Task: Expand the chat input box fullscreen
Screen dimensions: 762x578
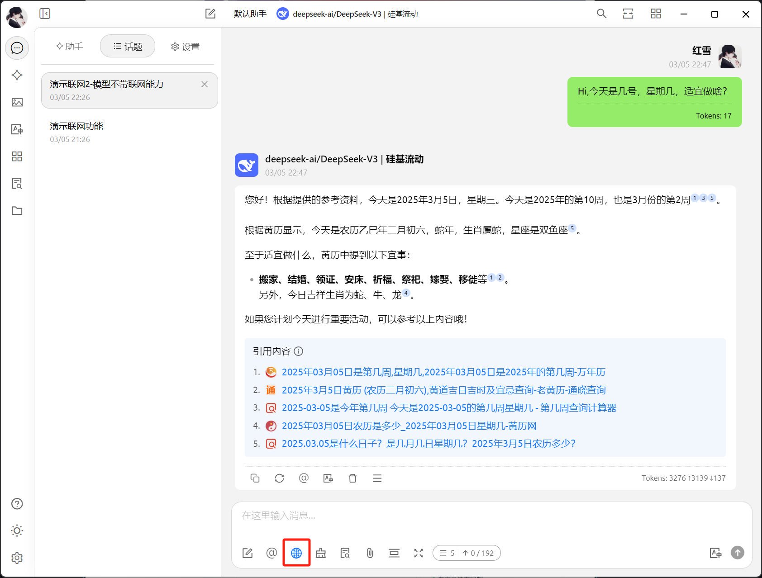Action: click(419, 553)
